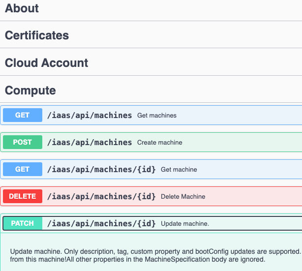Open the POST /iaas/api/machines path link
Screen dimensions: 302x271
pyautogui.click(x=90, y=142)
